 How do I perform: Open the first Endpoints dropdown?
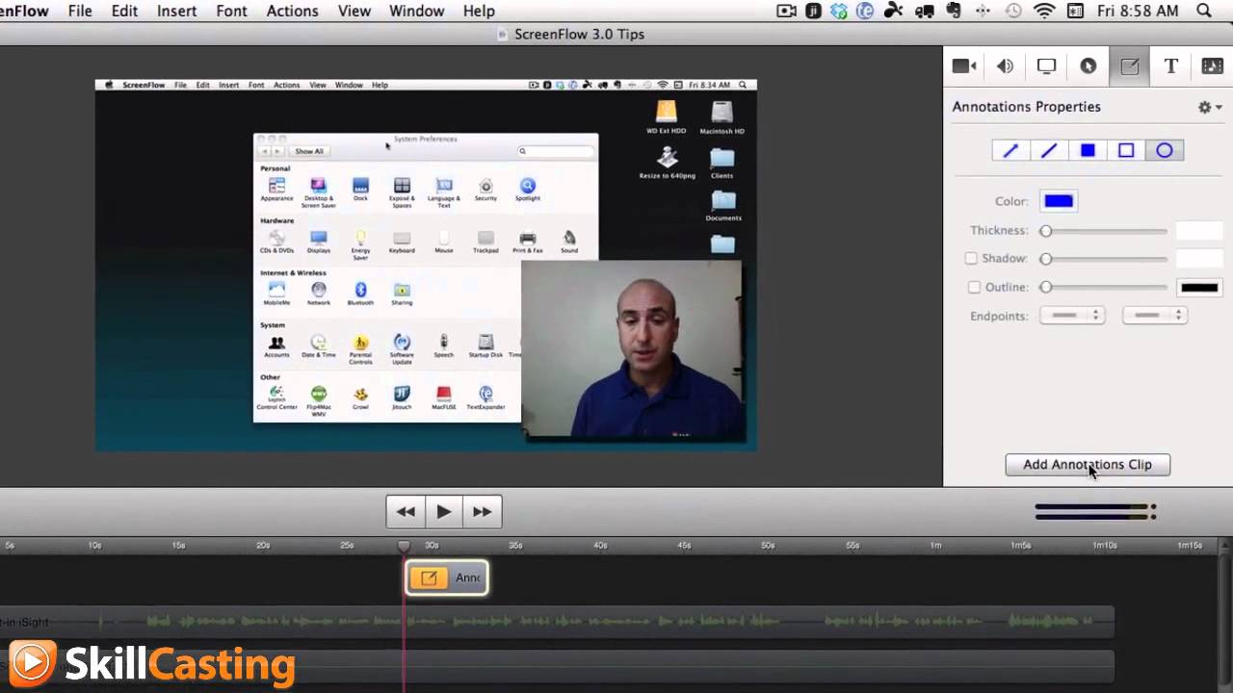pos(1072,315)
